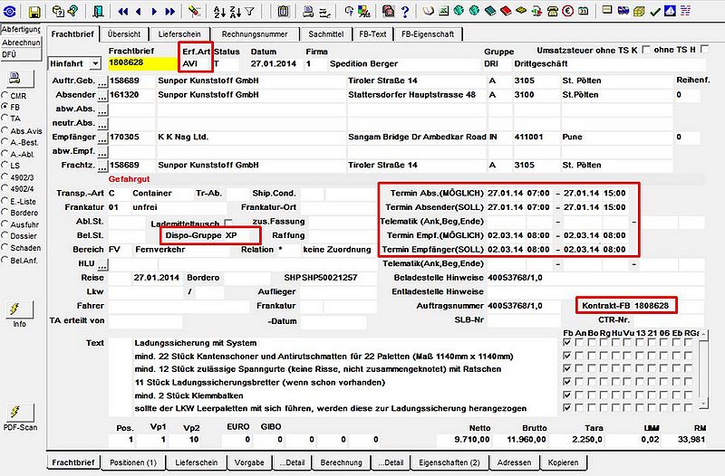725x476 pixels.
Task: Click the red Euro currency icon
Action: (x=568, y=11)
